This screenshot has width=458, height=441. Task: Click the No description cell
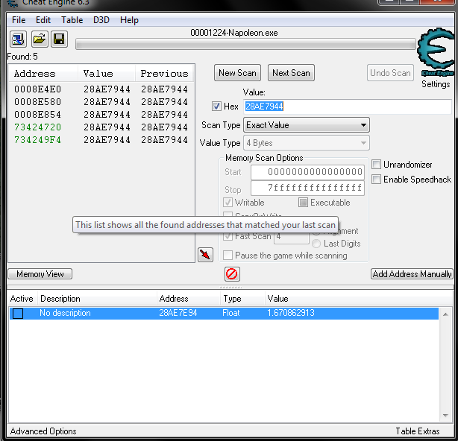point(65,313)
